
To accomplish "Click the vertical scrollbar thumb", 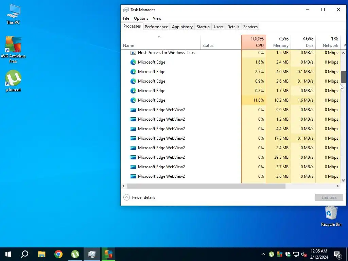I will click(x=343, y=77).
